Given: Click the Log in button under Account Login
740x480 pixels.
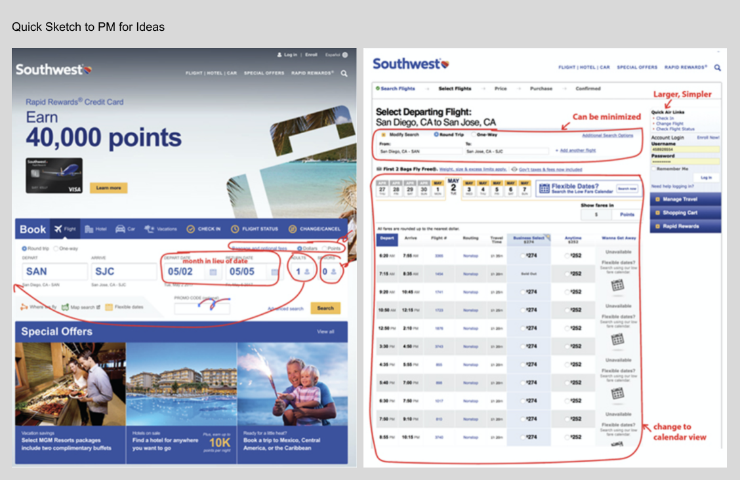Looking at the screenshot, I should tap(706, 178).
